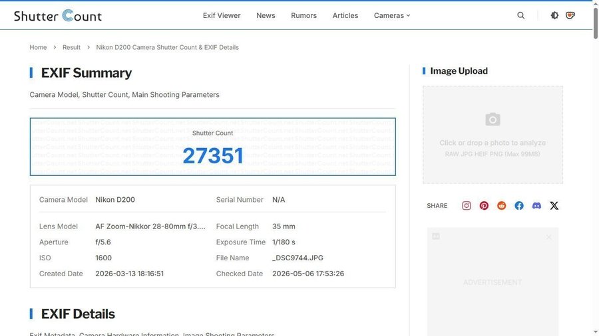Click the EXIF Details heading
This screenshot has width=599, height=336.
pyautogui.click(x=78, y=314)
